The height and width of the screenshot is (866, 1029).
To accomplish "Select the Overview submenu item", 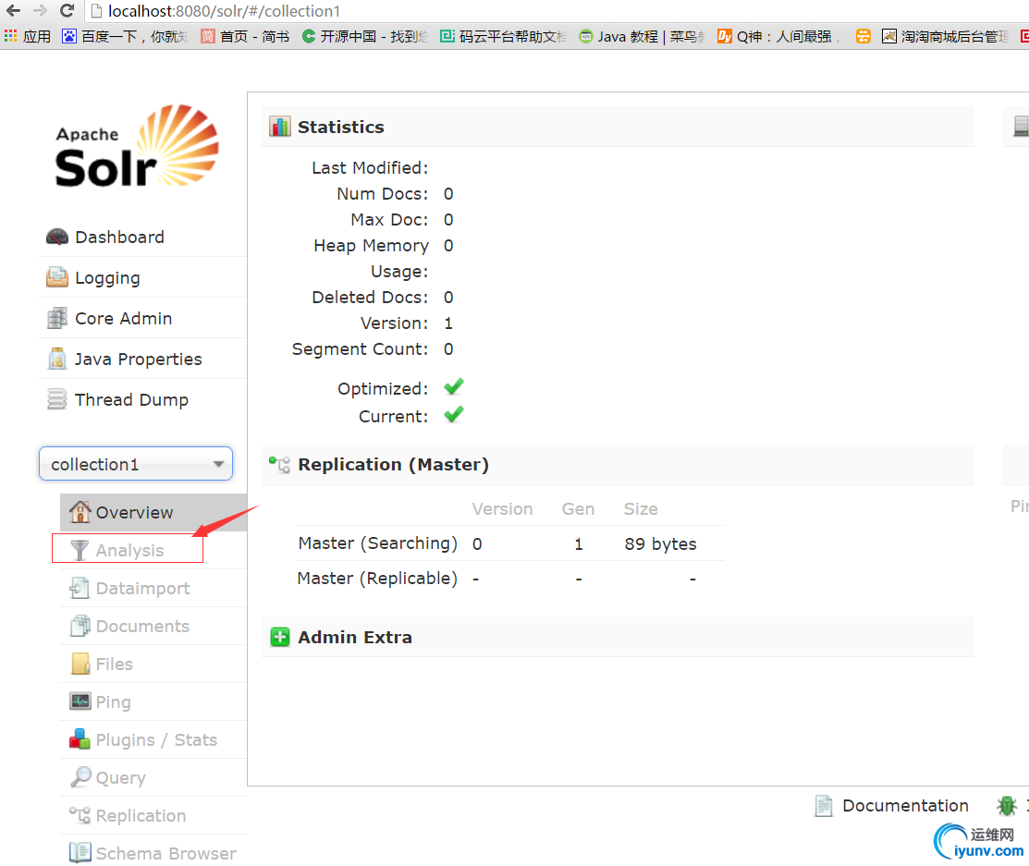I will 153,512.
